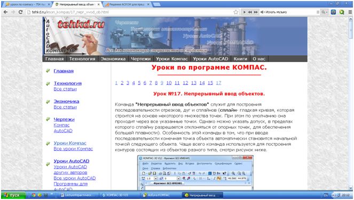Click the tehkd.ru site logo
Image resolution: width=354 pixels, height=200 pixels.
[x=81, y=24]
